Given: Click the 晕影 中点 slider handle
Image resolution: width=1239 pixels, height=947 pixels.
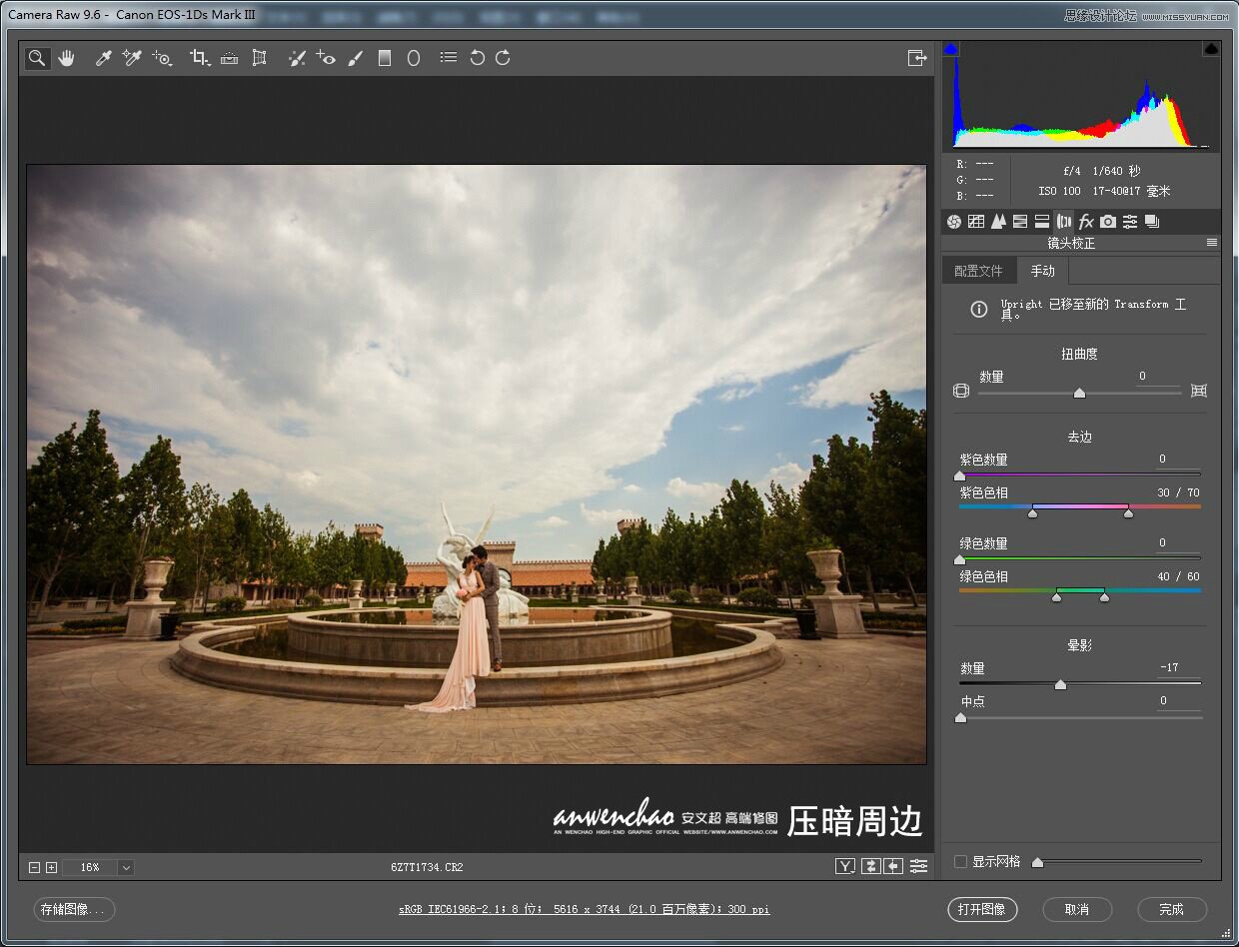Looking at the screenshot, I should pyautogui.click(x=960, y=718).
